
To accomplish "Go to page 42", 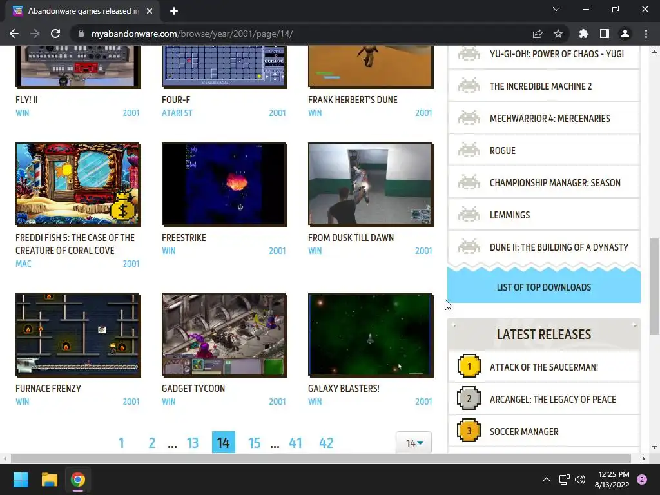I will coord(326,443).
